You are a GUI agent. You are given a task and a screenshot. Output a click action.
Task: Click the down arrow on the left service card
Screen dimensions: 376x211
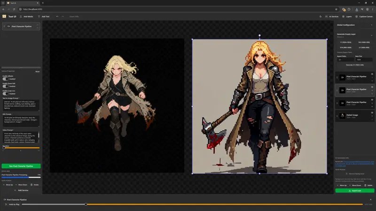coord(38,28)
